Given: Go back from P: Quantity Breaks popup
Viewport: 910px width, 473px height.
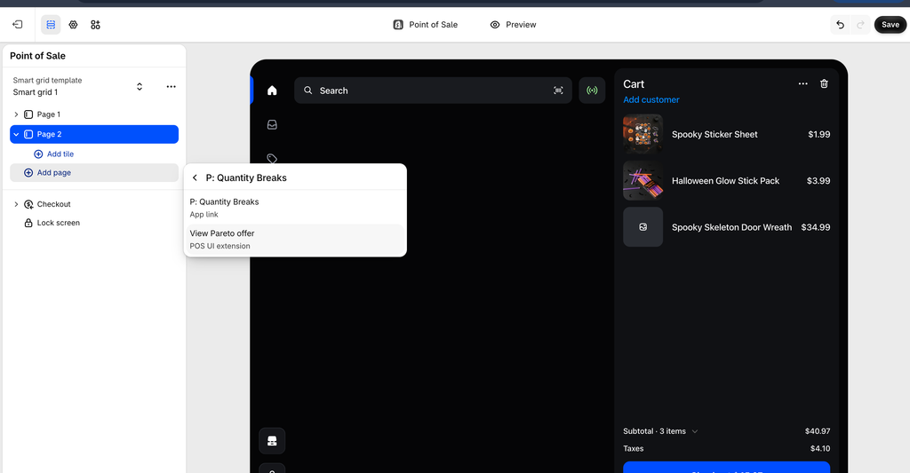Looking at the screenshot, I should [195, 178].
